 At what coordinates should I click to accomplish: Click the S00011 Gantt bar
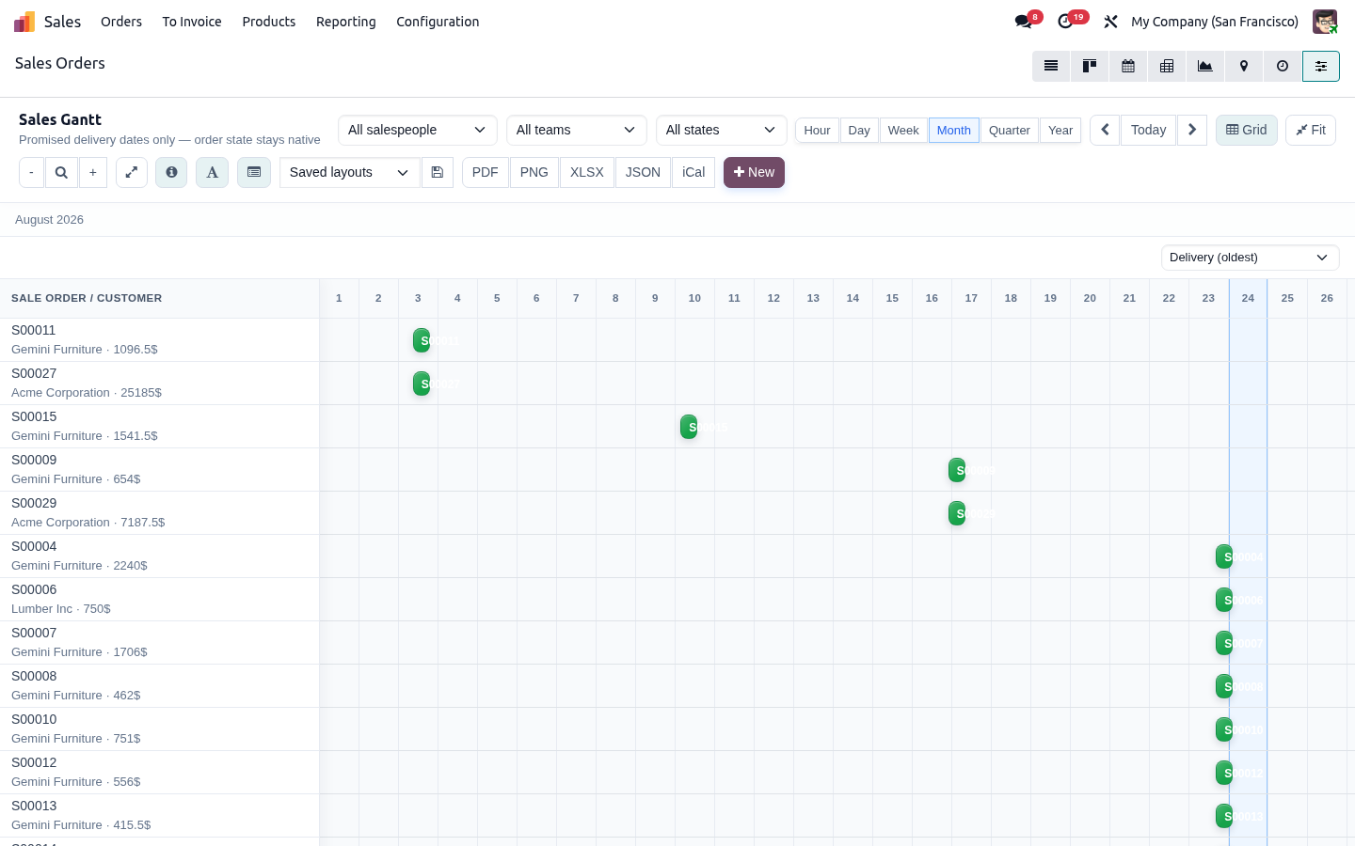click(x=422, y=340)
